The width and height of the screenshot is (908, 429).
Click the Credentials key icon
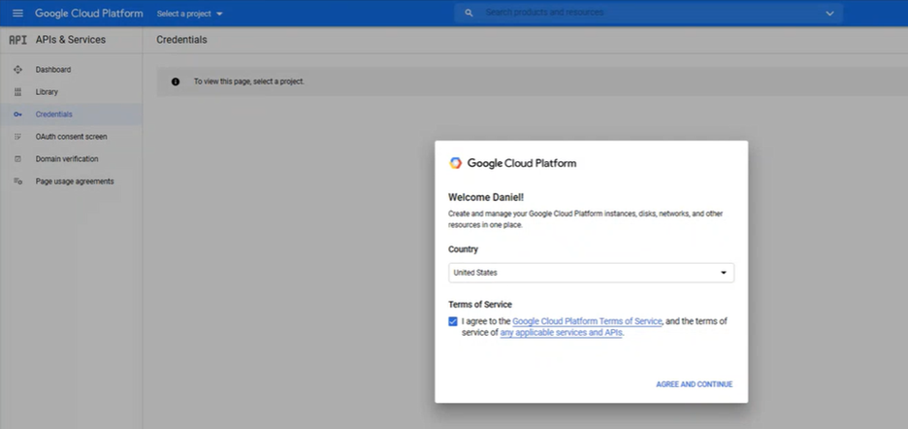17,115
